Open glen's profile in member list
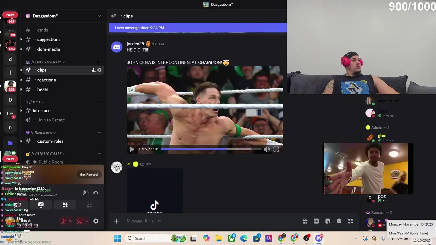Image resolution: width=436 pixels, height=245 pixels. (x=382, y=135)
